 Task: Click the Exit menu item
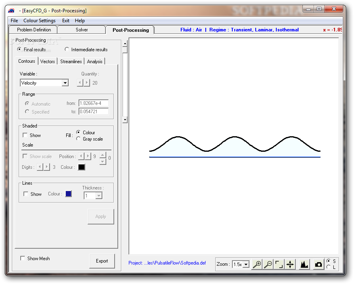point(66,21)
